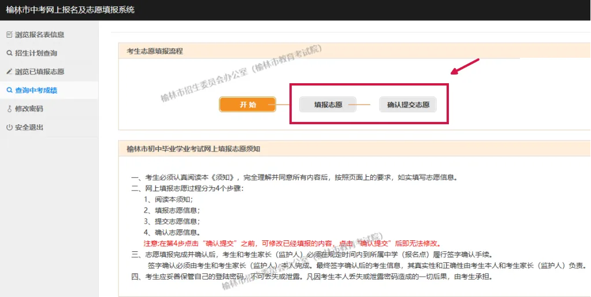Click the 确认提交志愿 step button
The image size is (591, 297).
408,105
